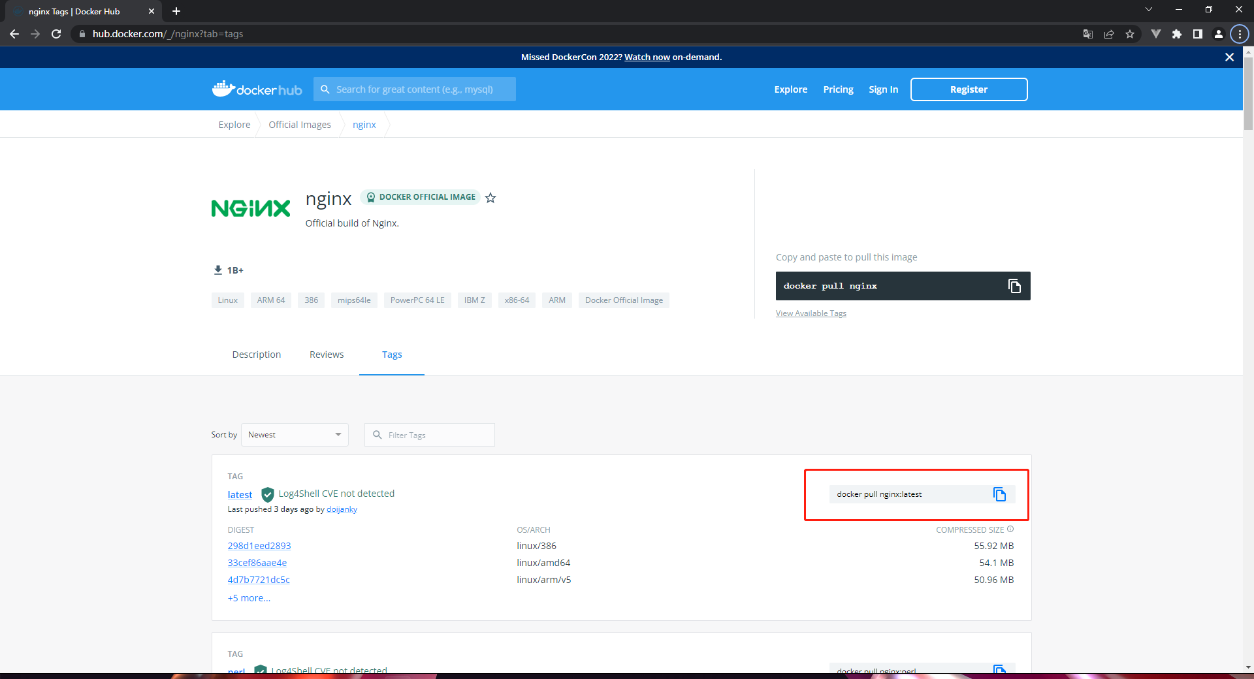
Task: Click the share page icon
Action: coord(1109,34)
